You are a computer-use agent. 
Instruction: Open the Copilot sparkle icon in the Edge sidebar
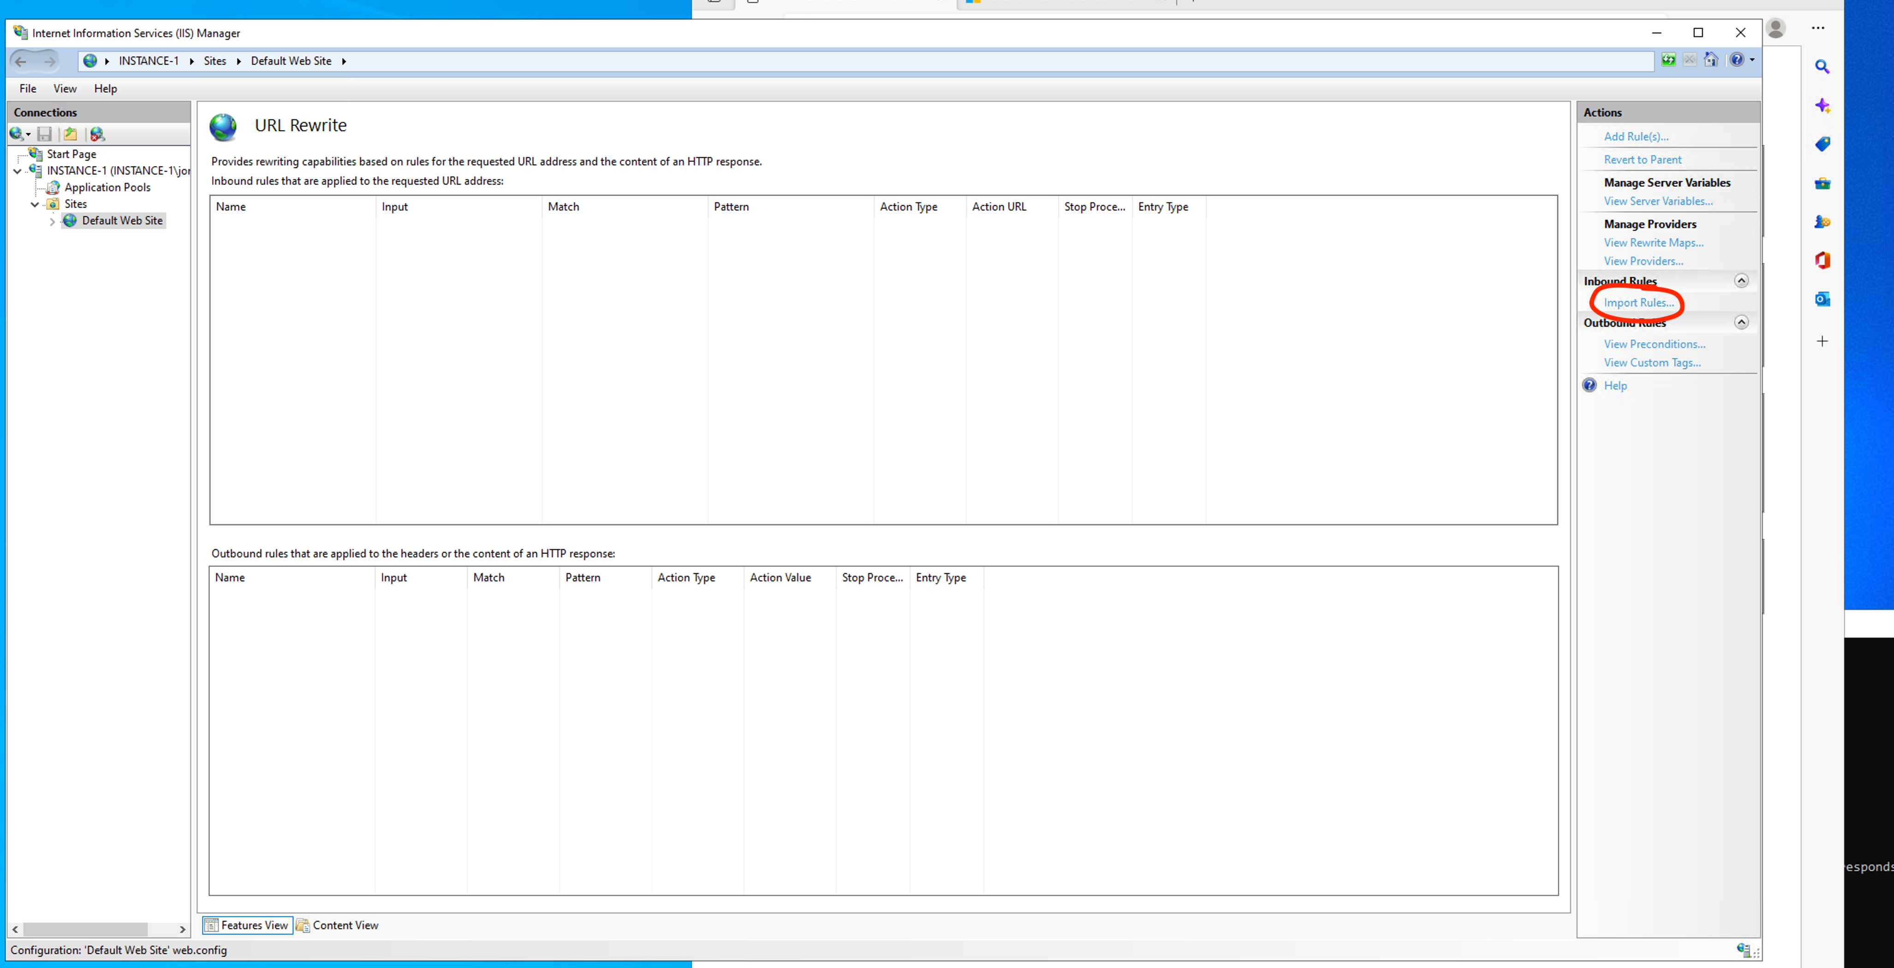coord(1822,106)
